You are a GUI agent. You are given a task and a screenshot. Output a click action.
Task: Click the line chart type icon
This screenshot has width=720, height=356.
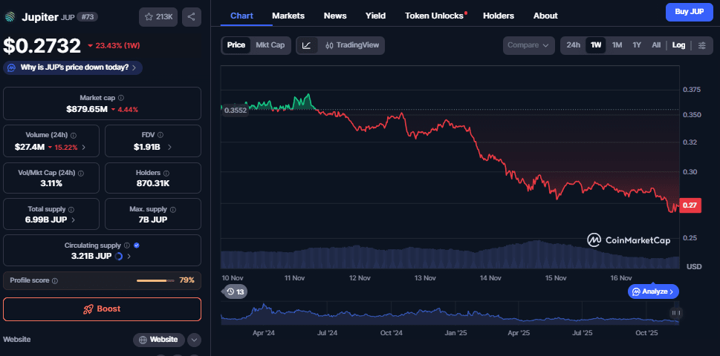click(306, 45)
